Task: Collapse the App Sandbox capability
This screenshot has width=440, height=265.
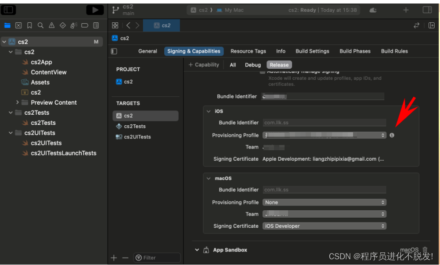Action: (x=197, y=250)
